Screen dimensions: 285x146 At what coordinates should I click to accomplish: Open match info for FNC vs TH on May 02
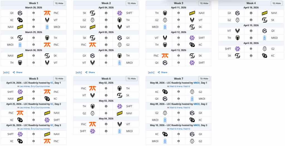[x=106, y=88]
